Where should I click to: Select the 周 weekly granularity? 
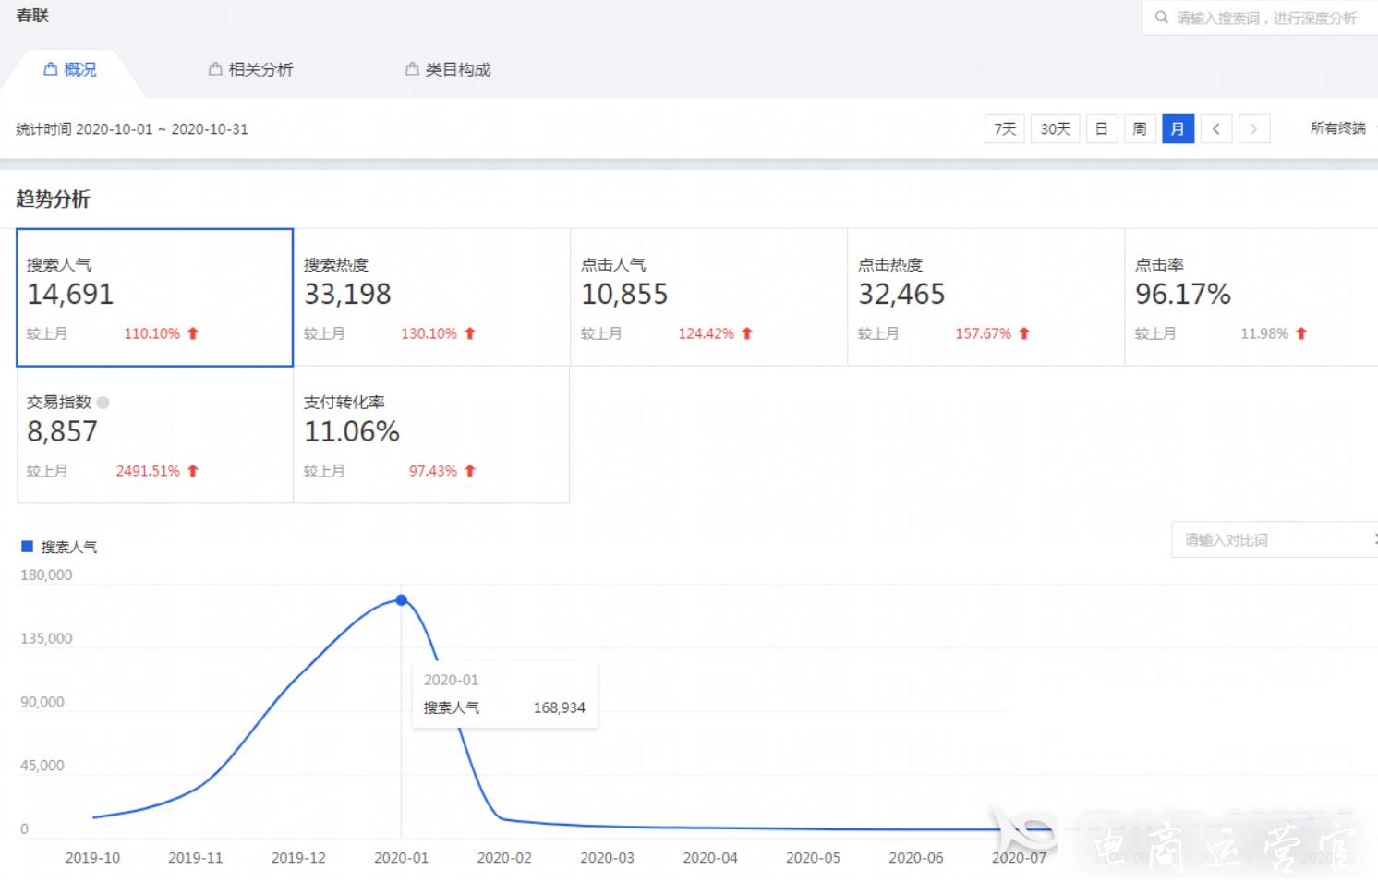point(1140,128)
